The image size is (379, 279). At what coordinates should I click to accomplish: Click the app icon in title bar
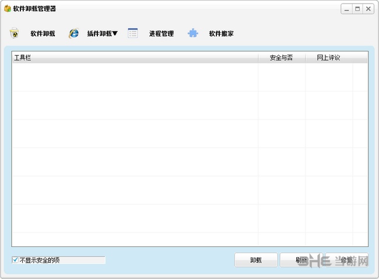coord(7,9)
